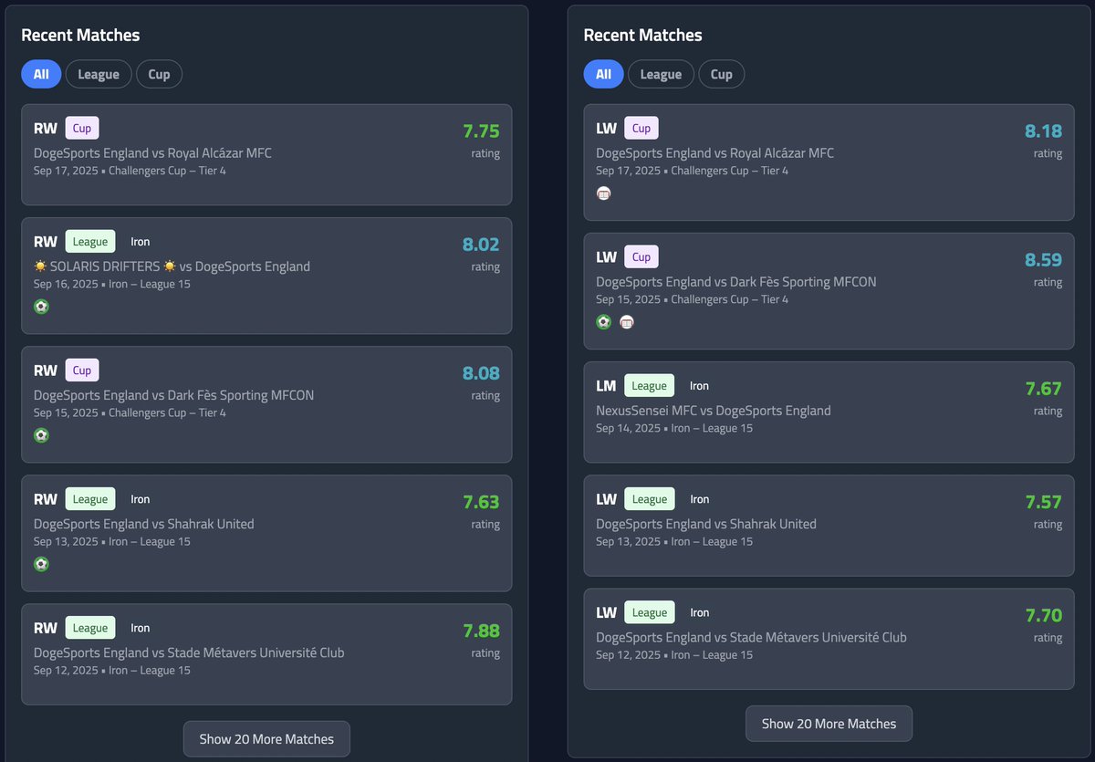The height and width of the screenshot is (762, 1095).
Task: Click the League badge on the 7.57 rated match
Action: pyautogui.click(x=649, y=499)
